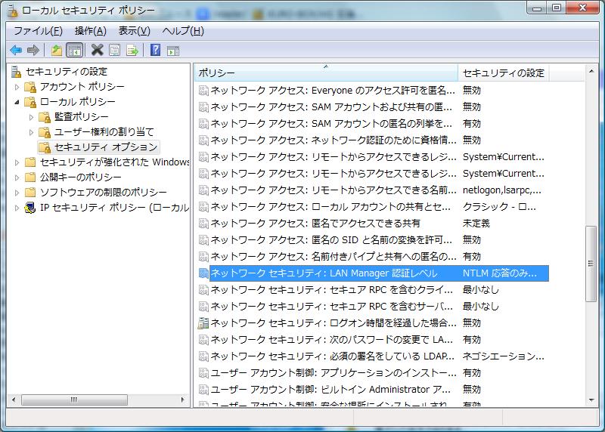This screenshot has width=605, height=432.
Task: Click the セキュリティの設定 column header
Action: point(503,73)
